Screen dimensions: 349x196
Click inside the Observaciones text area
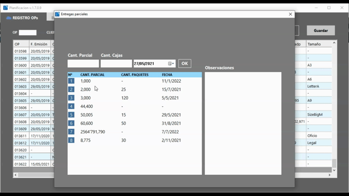pyautogui.click(x=243, y=124)
